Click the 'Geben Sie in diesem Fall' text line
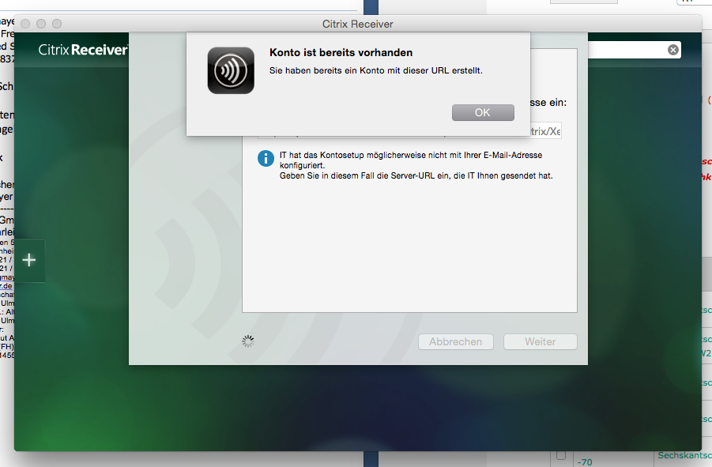The height and width of the screenshot is (467, 712). (x=416, y=176)
